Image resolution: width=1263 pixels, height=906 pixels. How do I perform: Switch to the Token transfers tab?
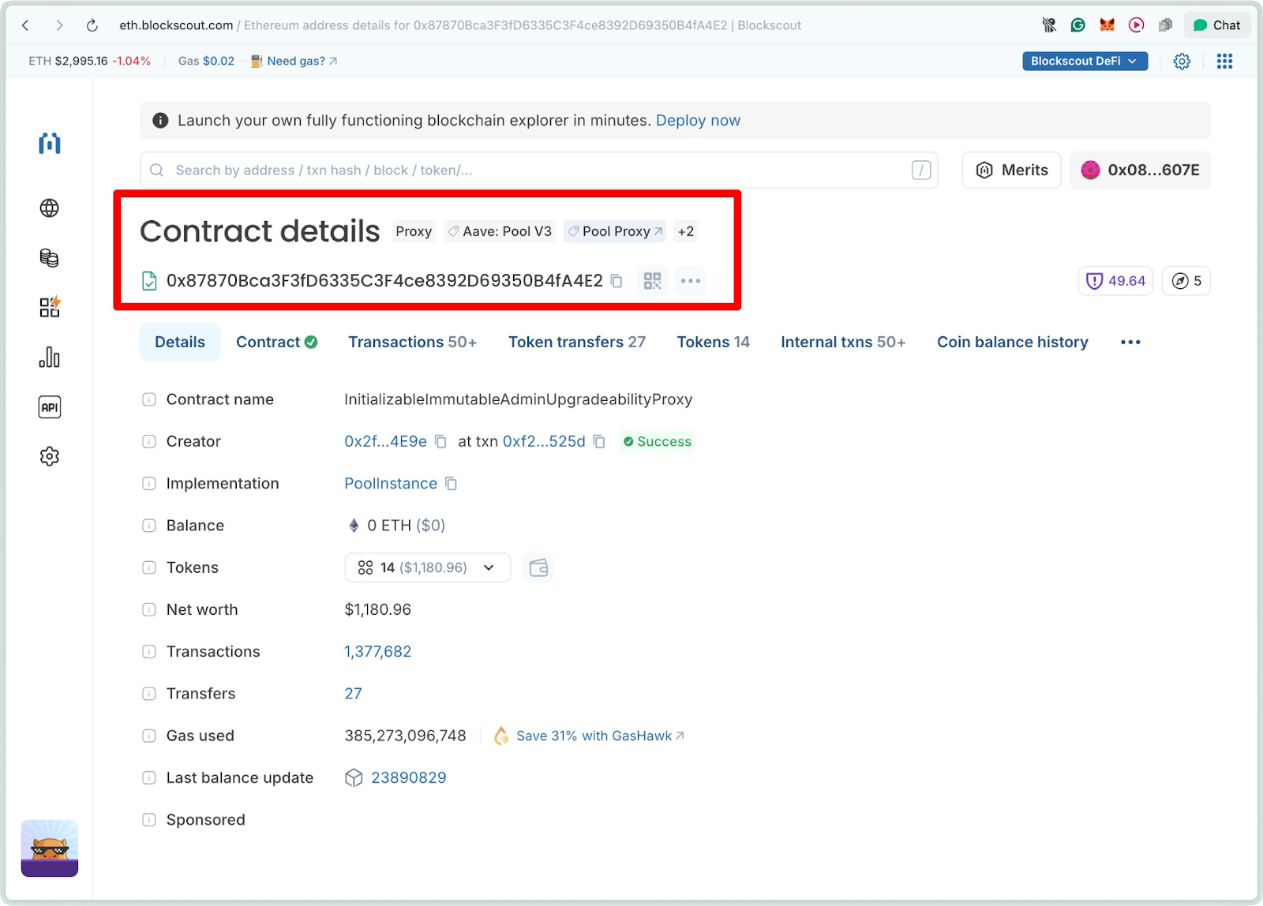coord(577,342)
